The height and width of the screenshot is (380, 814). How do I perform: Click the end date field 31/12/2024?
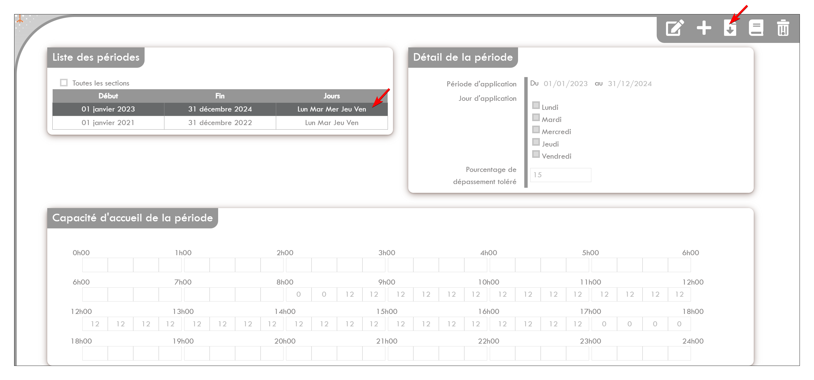pyautogui.click(x=630, y=84)
